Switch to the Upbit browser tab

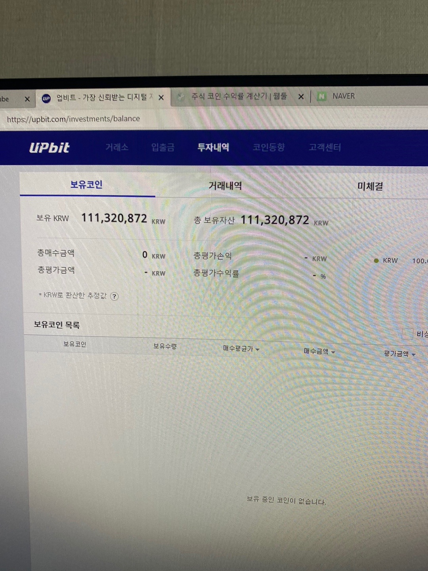(103, 98)
